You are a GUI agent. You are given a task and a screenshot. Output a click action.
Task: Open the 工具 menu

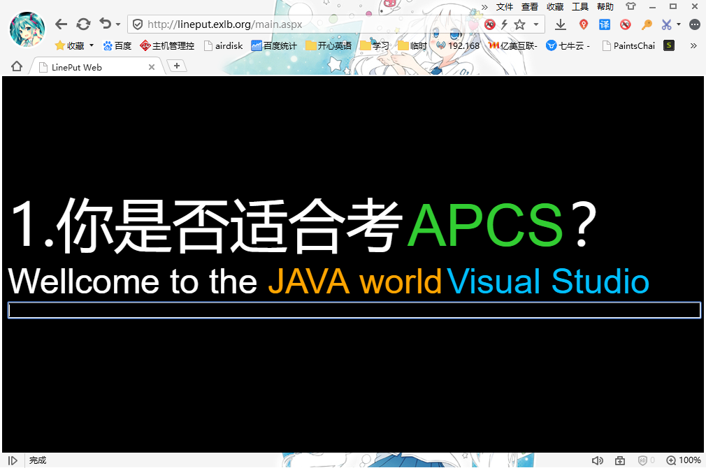point(580,7)
